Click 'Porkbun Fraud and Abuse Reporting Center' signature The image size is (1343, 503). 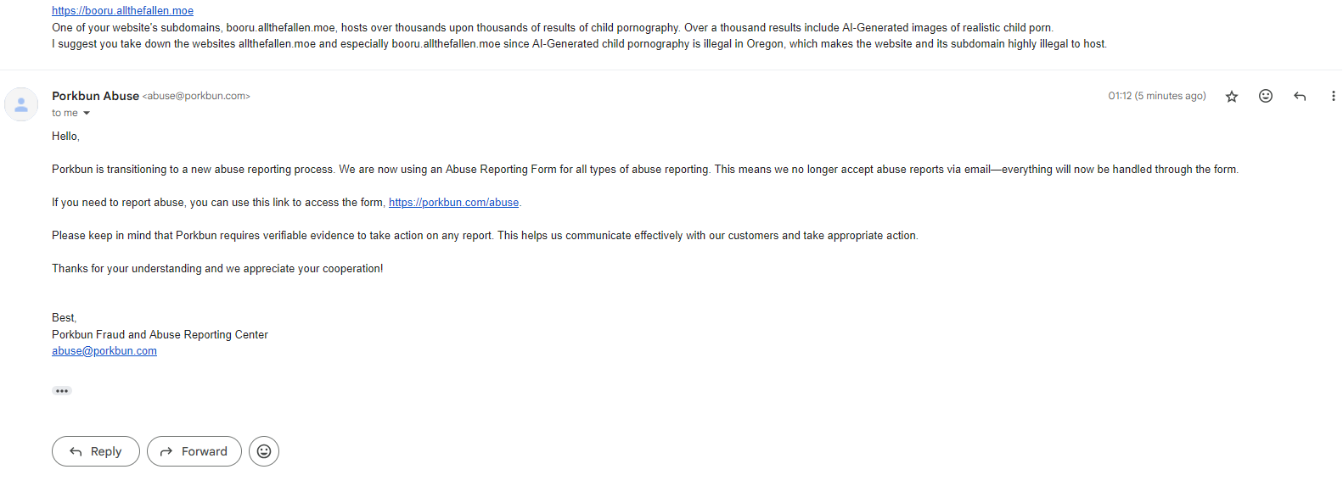160,335
